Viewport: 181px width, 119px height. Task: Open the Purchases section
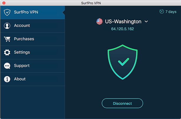pyautogui.click(x=32, y=39)
